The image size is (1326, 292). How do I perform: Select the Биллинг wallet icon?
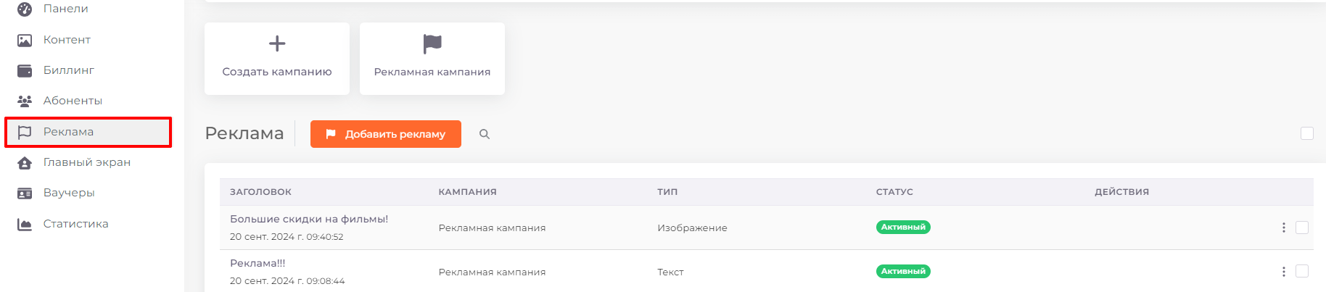pos(25,70)
